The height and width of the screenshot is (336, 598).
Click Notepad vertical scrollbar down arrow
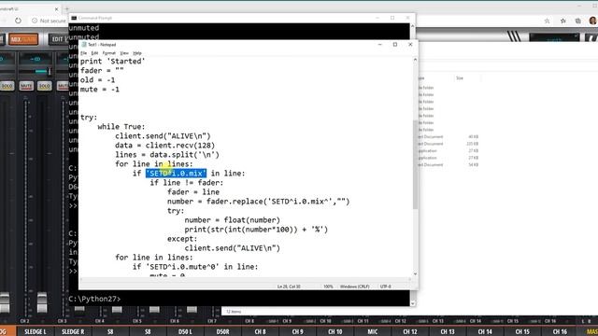click(x=415, y=273)
